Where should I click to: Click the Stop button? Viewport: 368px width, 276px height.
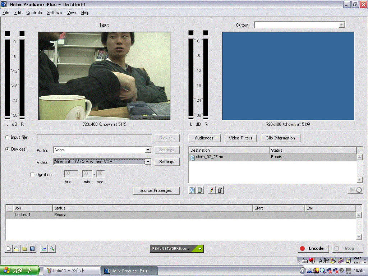click(x=348, y=248)
